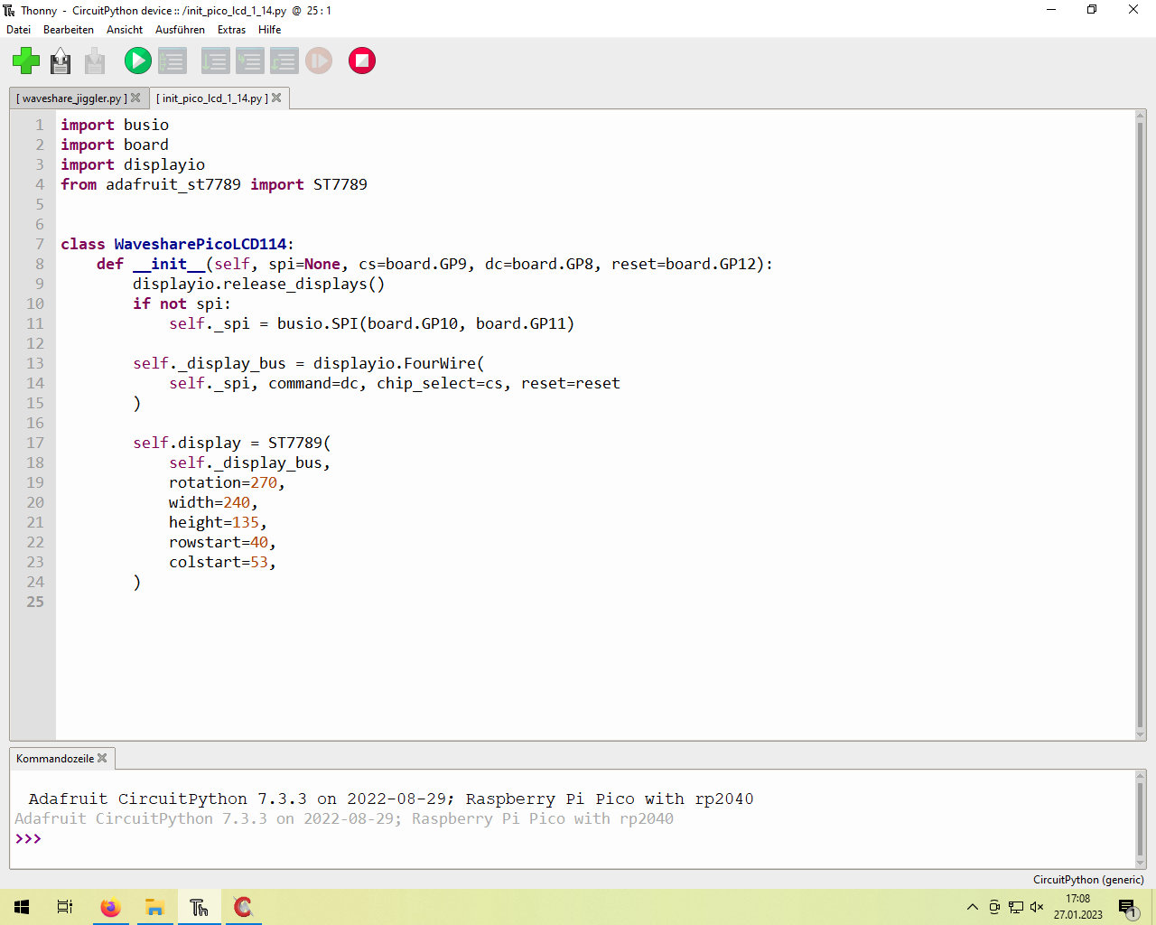Open the Ansicht menu

(125, 30)
